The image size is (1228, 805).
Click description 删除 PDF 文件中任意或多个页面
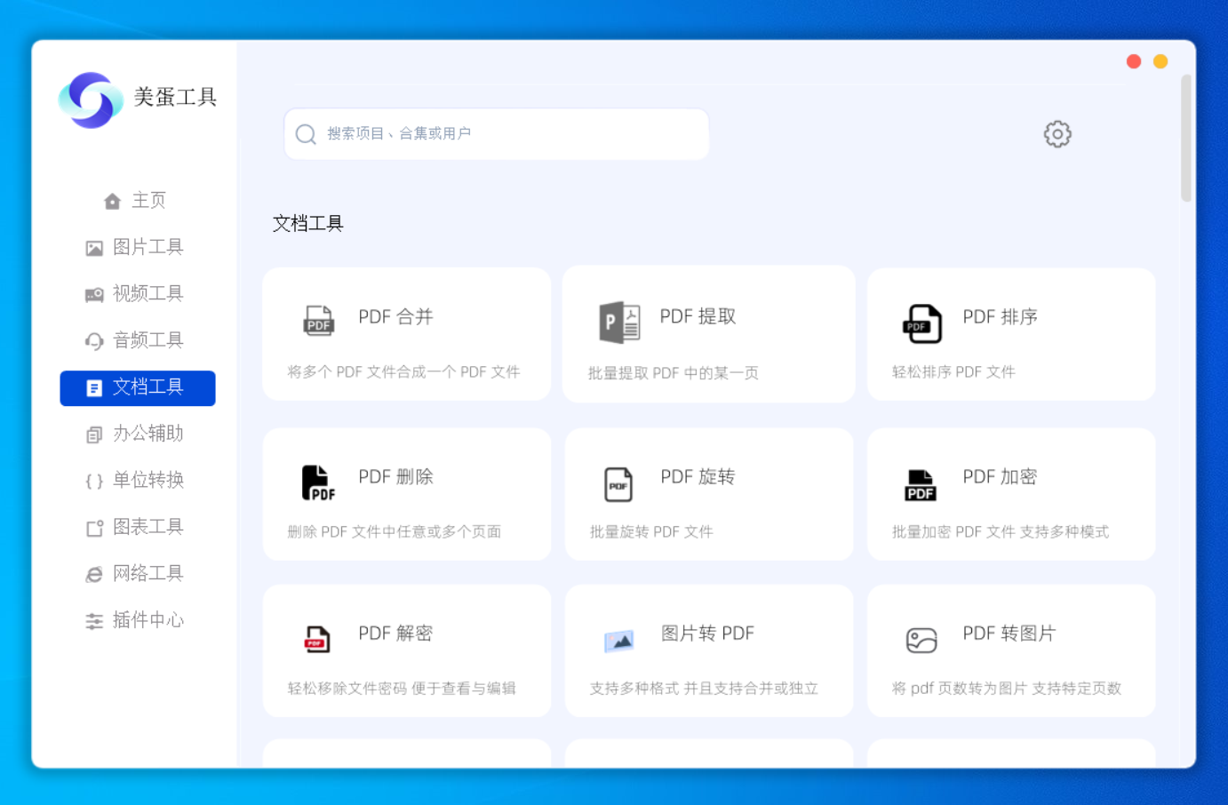395,532
